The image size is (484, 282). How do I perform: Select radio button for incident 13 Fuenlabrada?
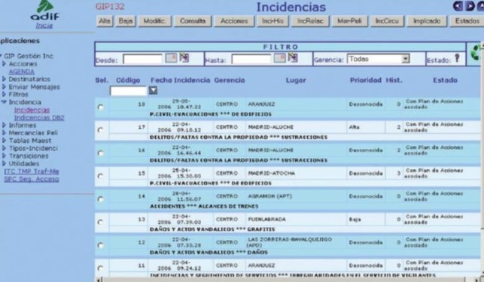pyautogui.click(x=100, y=222)
